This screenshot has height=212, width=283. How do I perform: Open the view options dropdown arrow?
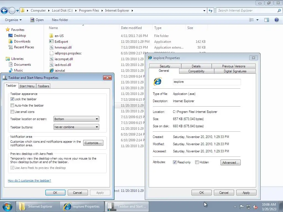click(x=257, y=20)
